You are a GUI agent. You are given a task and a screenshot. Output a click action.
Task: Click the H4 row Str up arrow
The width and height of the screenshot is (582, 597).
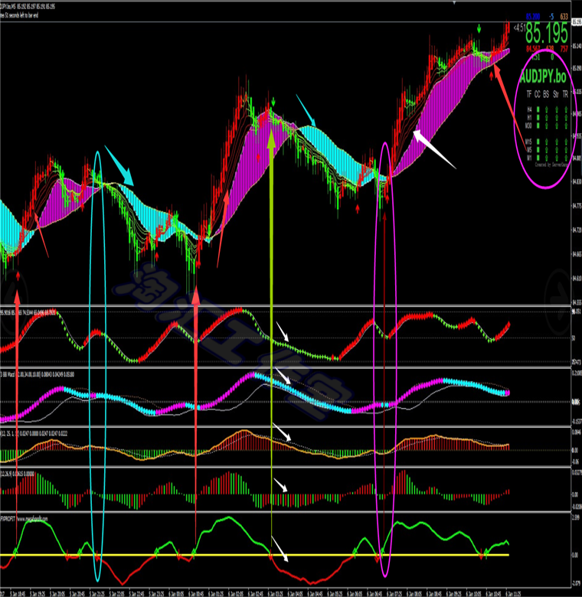click(557, 109)
